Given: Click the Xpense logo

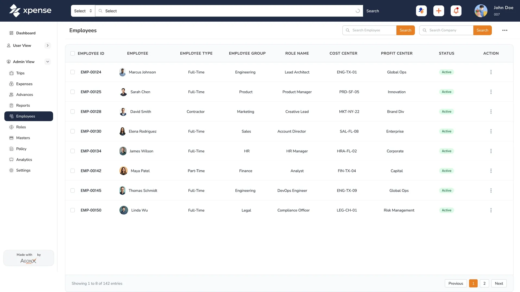Looking at the screenshot, I should coord(30,11).
